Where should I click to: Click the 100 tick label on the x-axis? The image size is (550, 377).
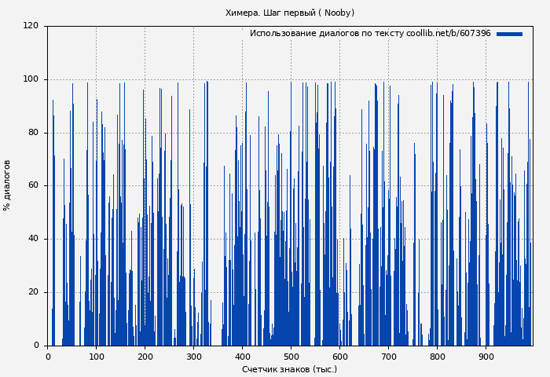97,357
